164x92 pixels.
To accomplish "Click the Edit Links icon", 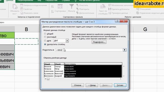I will [x=22, y=13].
